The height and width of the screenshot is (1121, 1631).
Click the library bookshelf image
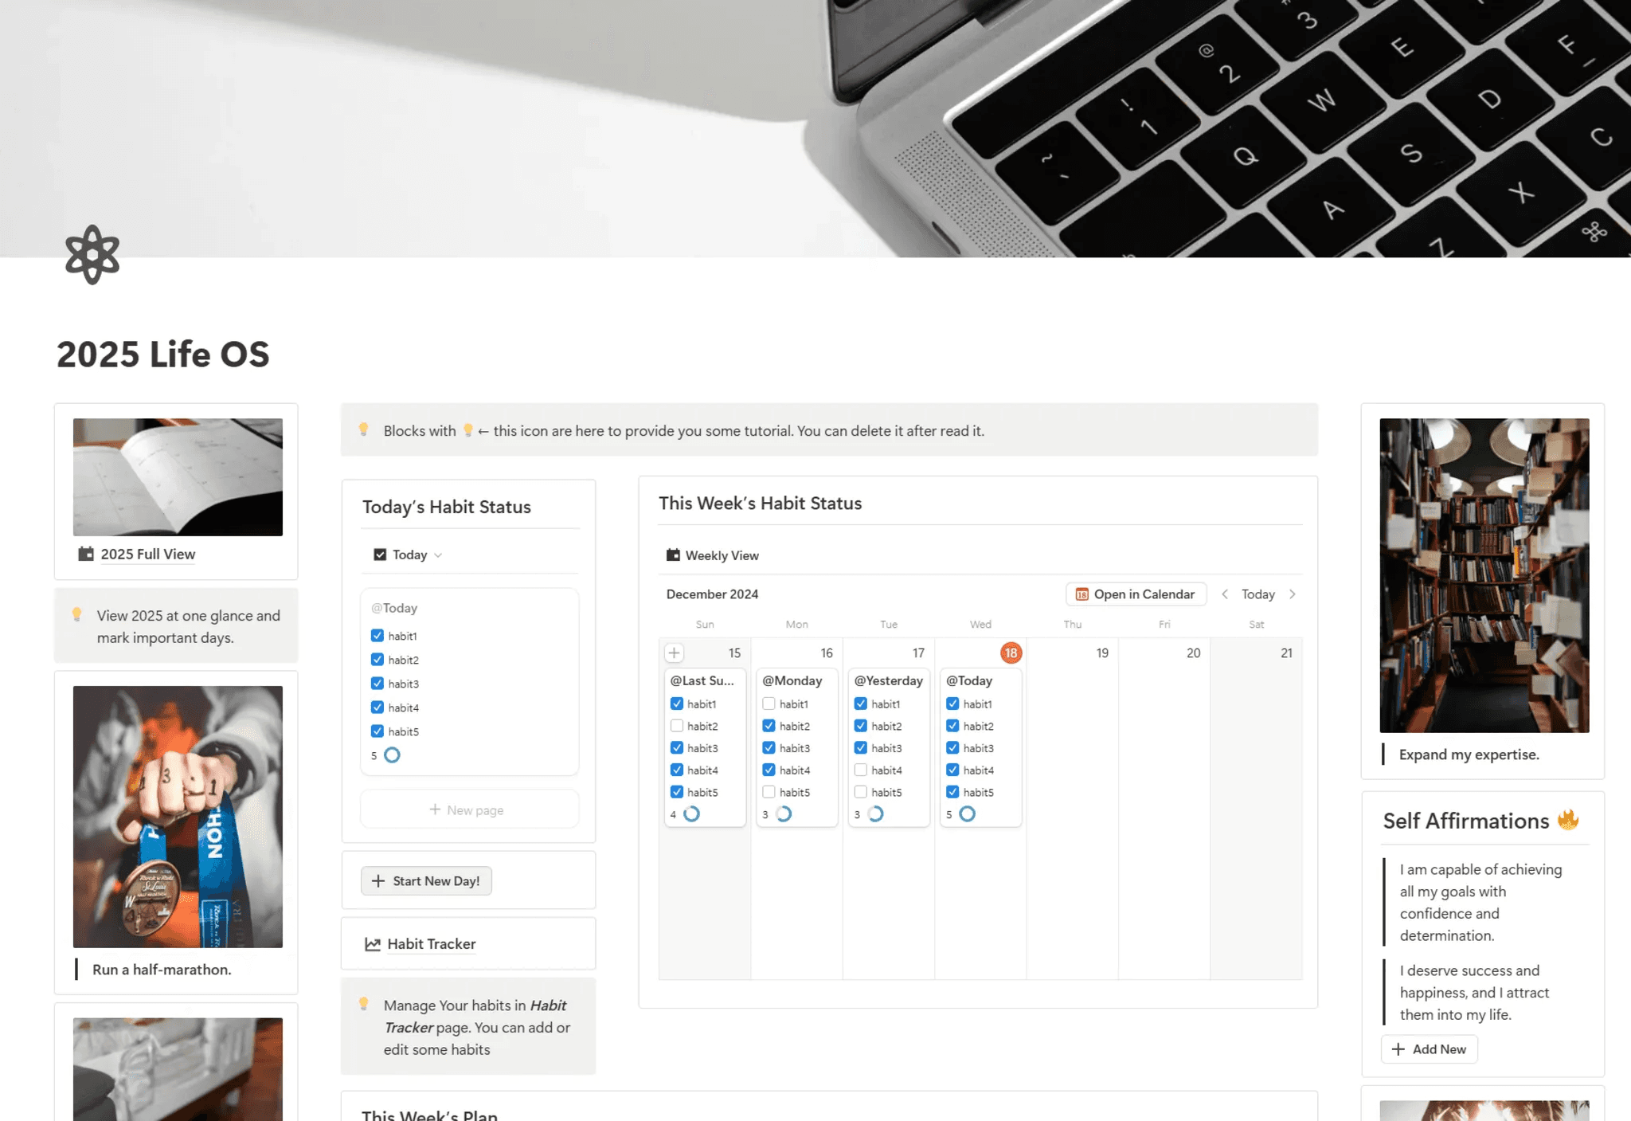(1484, 574)
